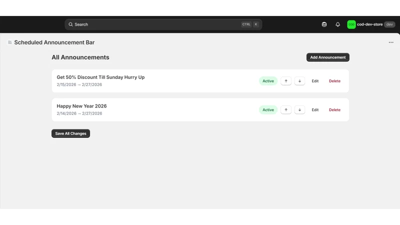The width and height of the screenshot is (400, 225).
Task: Focus the Search input field
Action: [163, 24]
